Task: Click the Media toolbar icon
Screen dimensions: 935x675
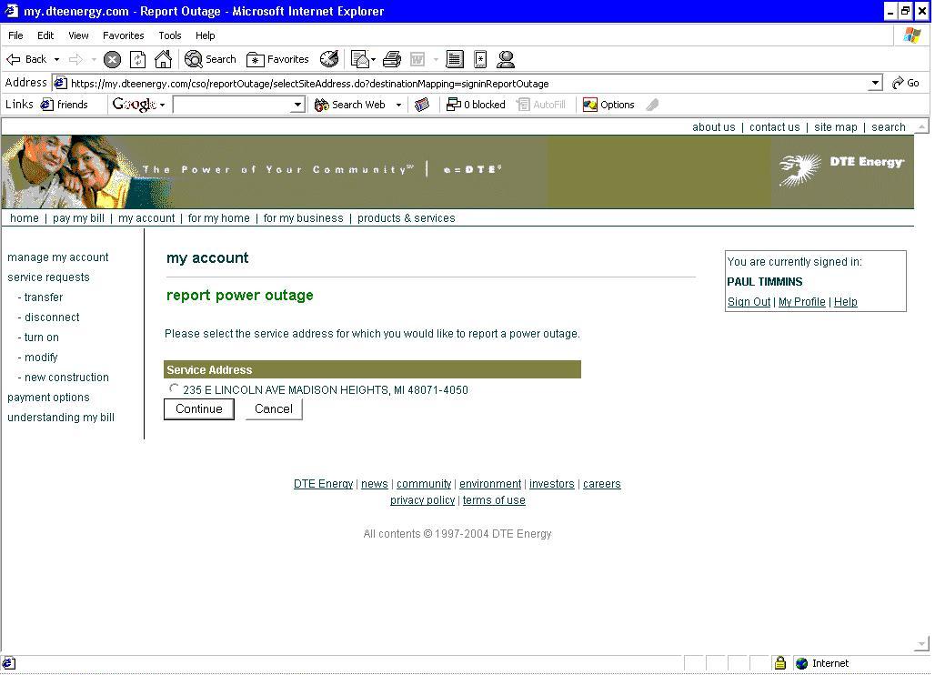Action: point(329,59)
